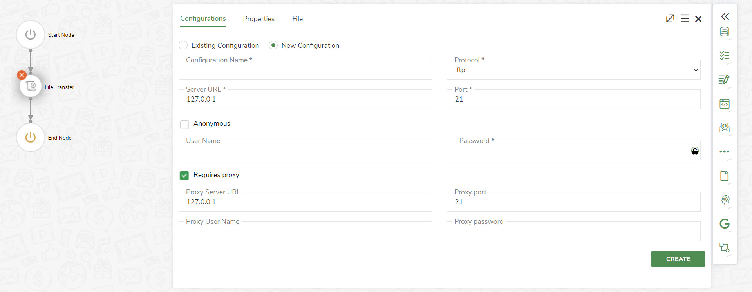
Task: Click the email sidebar icon
Action: coord(725,128)
